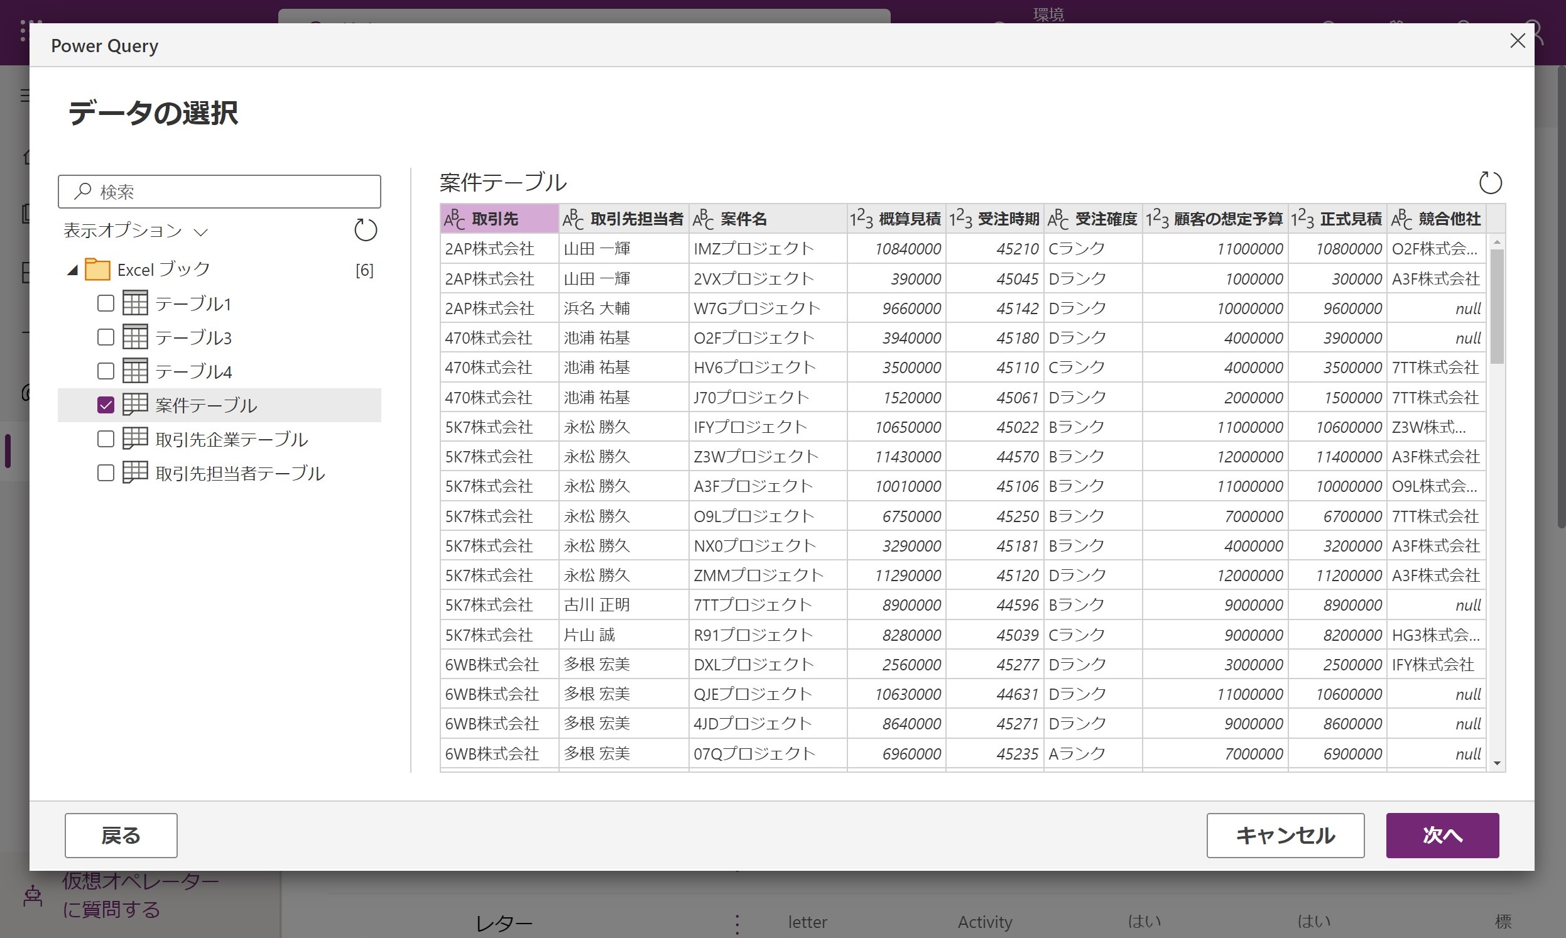
Task: Click the search magnifier icon in the search box
Action: click(x=82, y=191)
